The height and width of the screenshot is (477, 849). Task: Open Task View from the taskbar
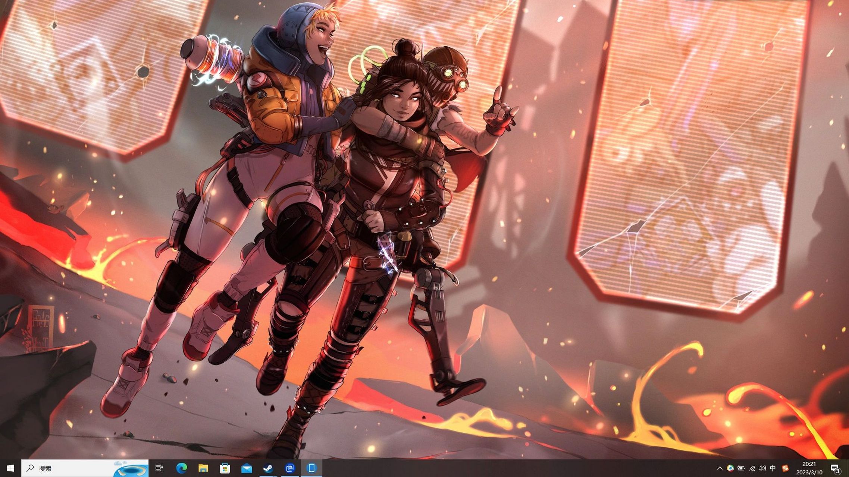159,468
